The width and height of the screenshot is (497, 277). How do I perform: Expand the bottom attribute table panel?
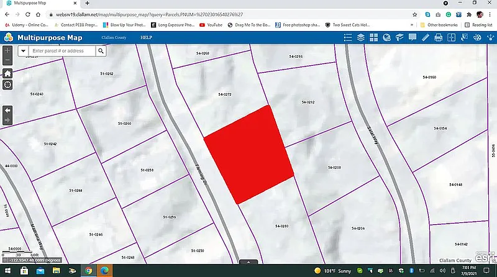248,262
